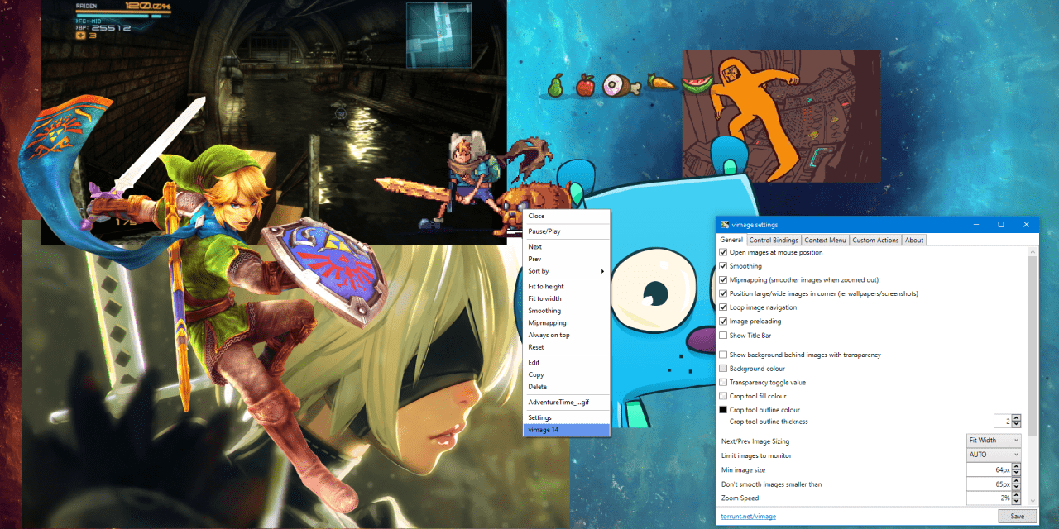The height and width of the screenshot is (529, 1059).
Task: Save the vimage settings
Action: [x=1017, y=516]
